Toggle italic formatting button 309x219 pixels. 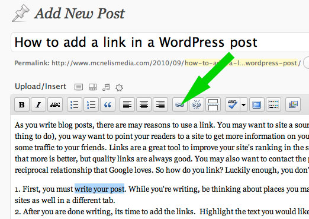click(38, 104)
